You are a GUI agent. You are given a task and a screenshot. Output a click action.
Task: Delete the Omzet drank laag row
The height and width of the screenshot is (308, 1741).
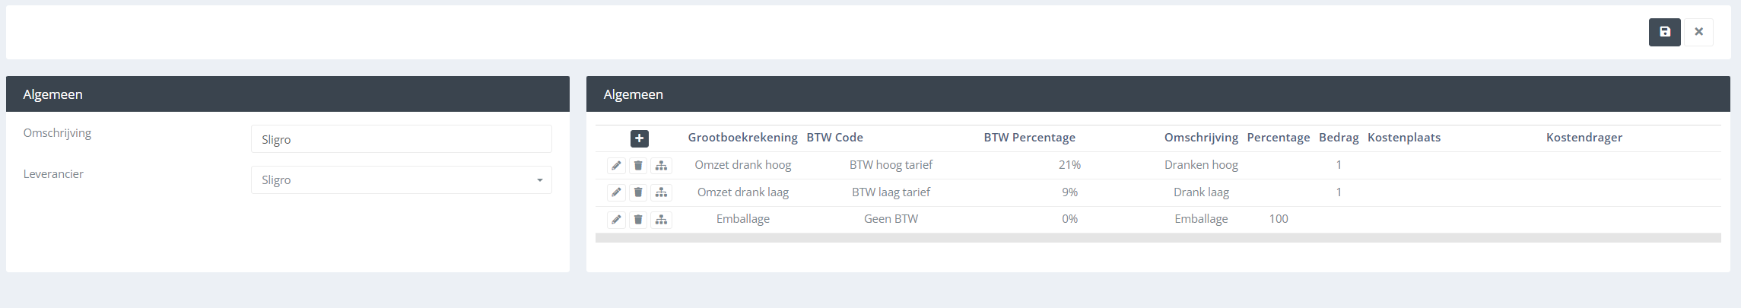click(x=638, y=192)
